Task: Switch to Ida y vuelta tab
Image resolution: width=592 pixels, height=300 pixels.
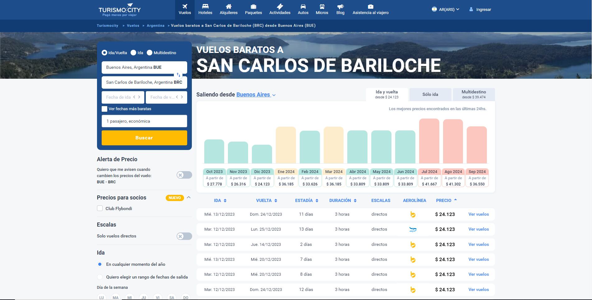Action: click(387, 94)
